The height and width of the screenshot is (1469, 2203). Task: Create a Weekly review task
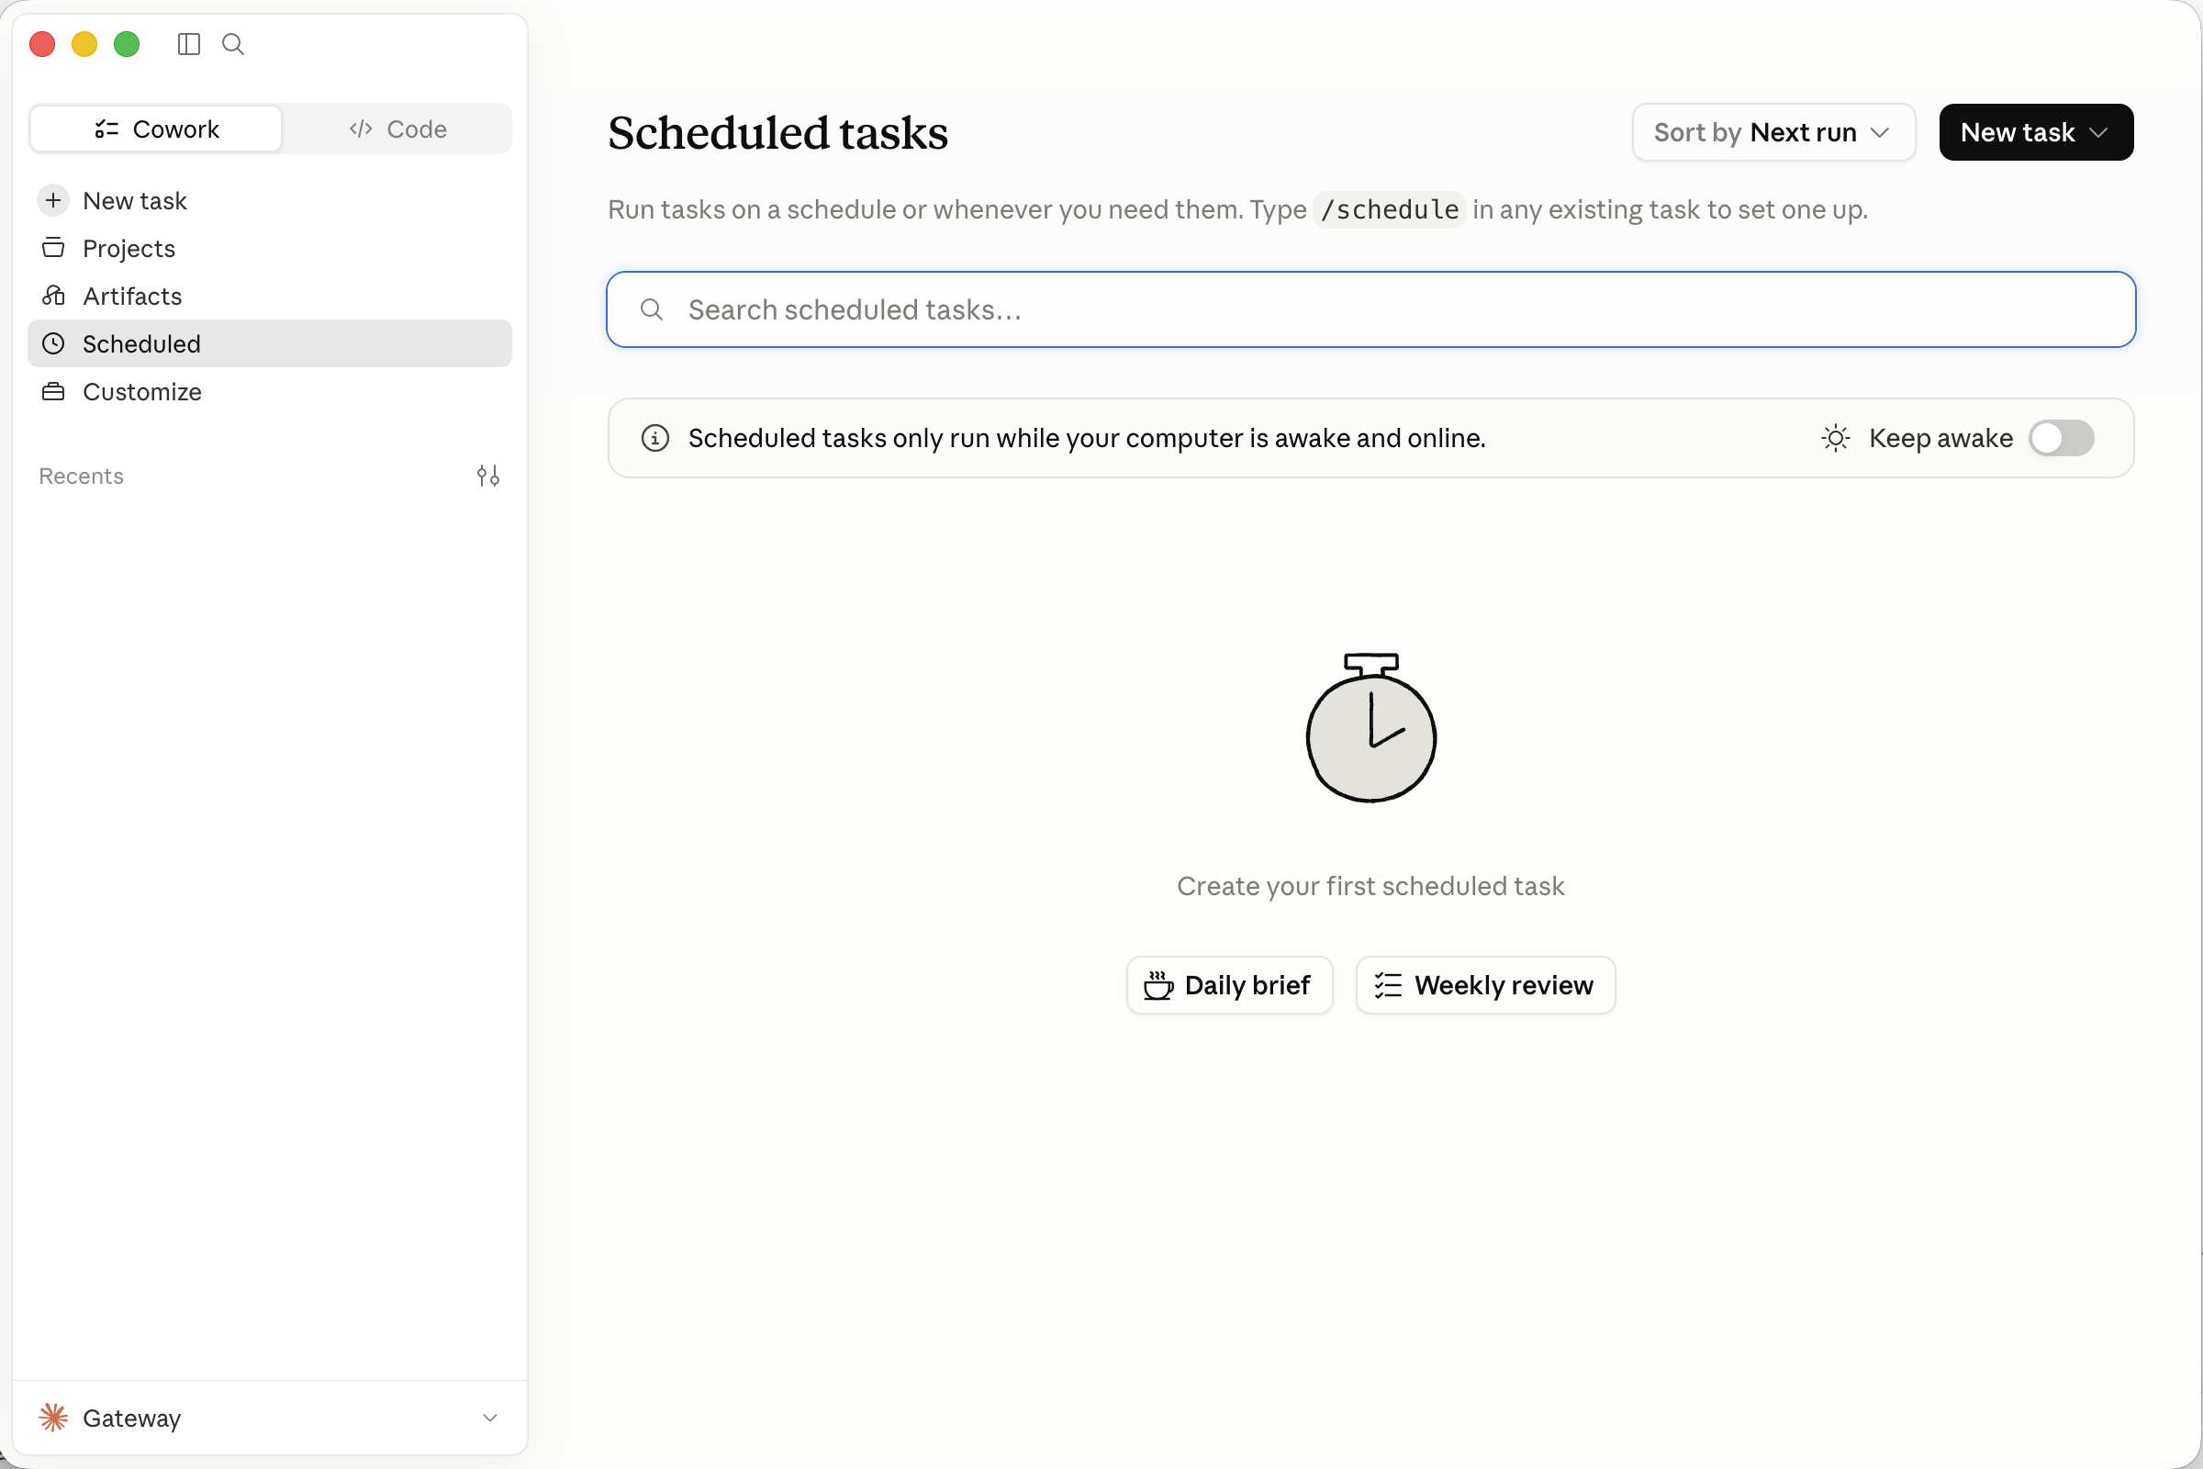point(1485,984)
